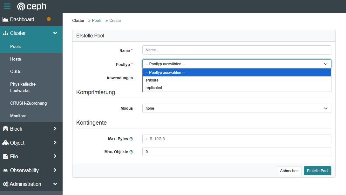Click the Administration gear icon
The image size is (346, 195).
[x=5, y=184]
